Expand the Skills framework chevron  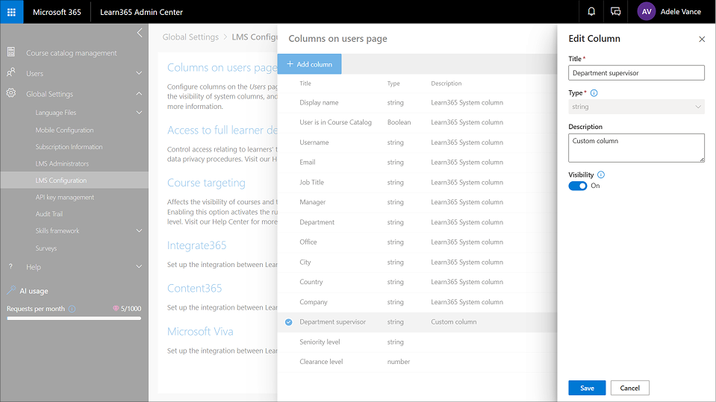(140, 231)
